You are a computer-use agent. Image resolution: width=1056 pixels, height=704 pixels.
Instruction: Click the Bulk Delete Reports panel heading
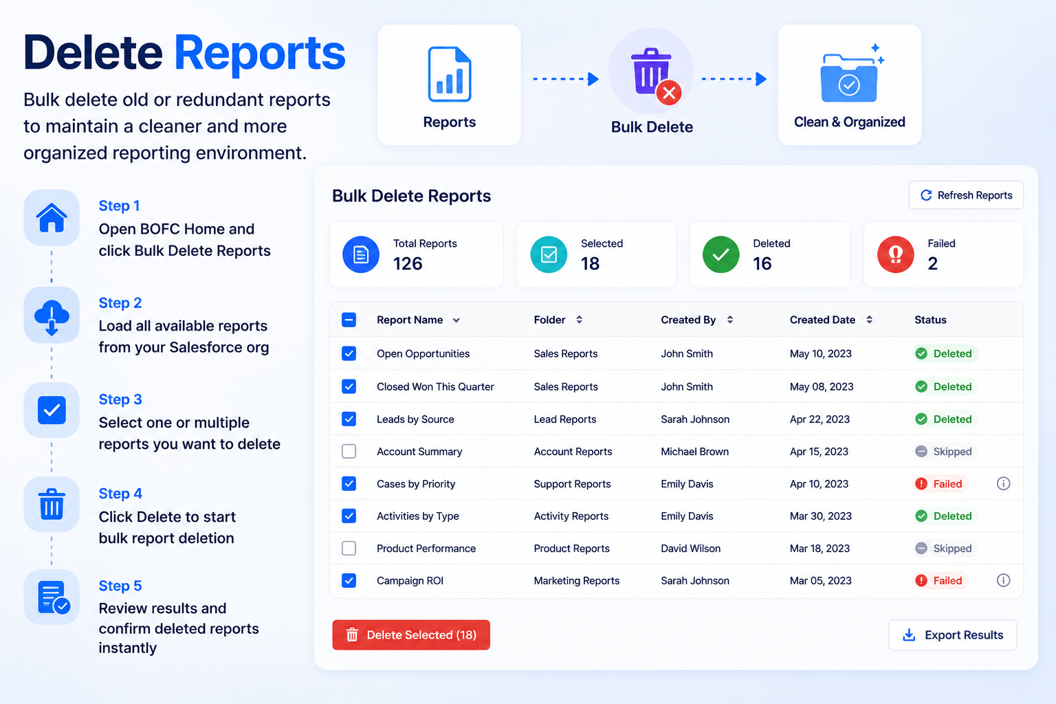pos(411,196)
